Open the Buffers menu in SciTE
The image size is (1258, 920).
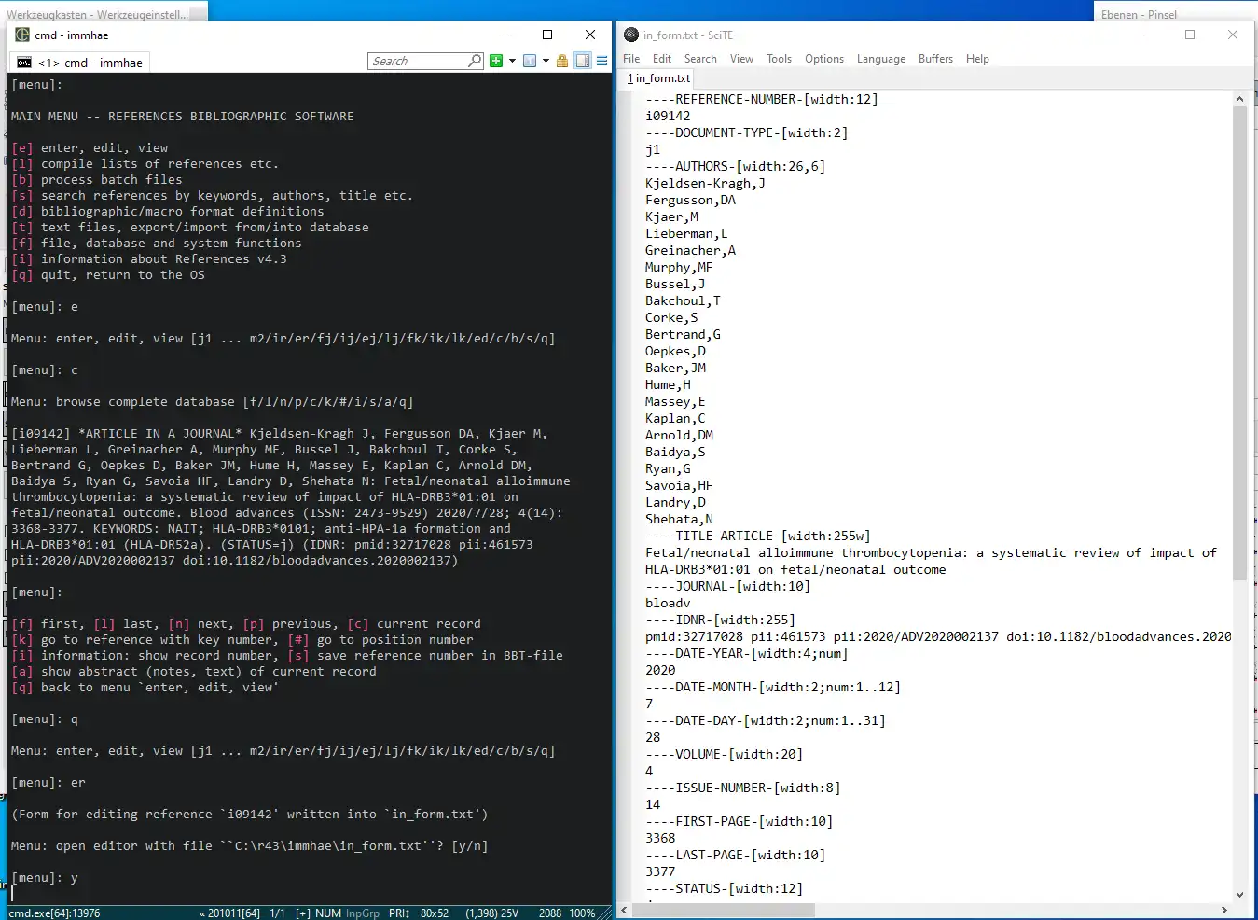pyautogui.click(x=935, y=59)
